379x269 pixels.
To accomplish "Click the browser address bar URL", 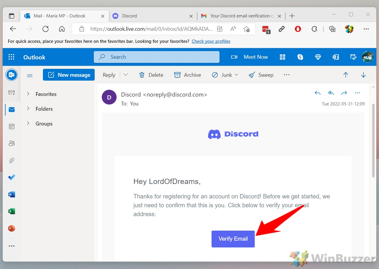I will point(151,29).
